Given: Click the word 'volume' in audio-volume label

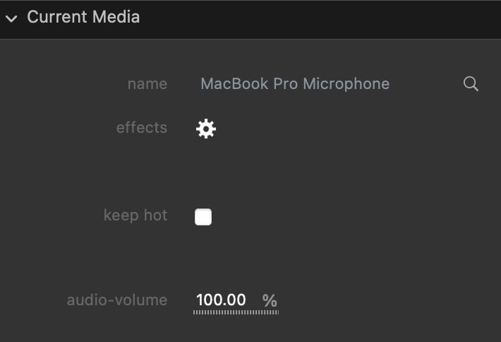Looking at the screenshot, I should (143, 300).
